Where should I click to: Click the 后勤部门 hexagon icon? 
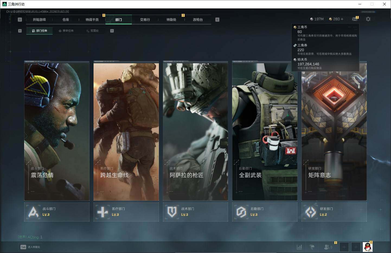[x=241, y=212]
